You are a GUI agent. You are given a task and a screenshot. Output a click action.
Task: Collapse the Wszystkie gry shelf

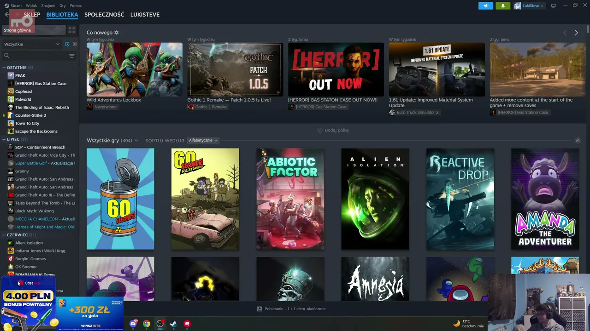pyautogui.click(x=578, y=140)
